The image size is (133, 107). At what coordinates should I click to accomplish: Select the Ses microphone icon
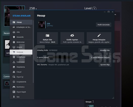pyautogui.click(x=14, y=97)
